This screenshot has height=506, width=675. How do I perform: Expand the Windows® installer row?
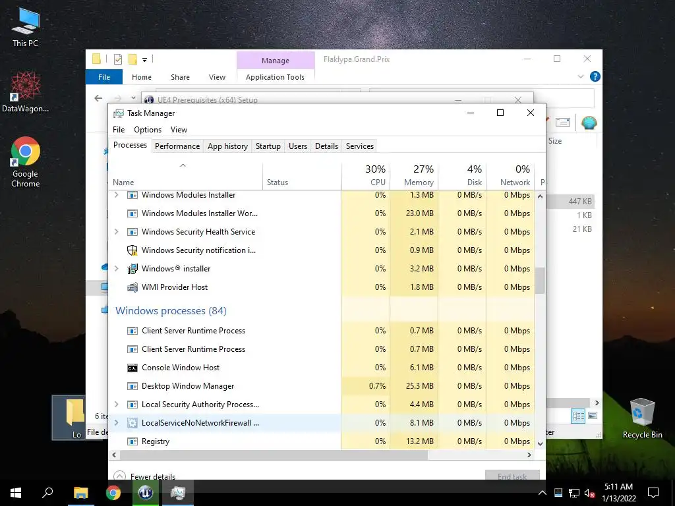point(116,269)
